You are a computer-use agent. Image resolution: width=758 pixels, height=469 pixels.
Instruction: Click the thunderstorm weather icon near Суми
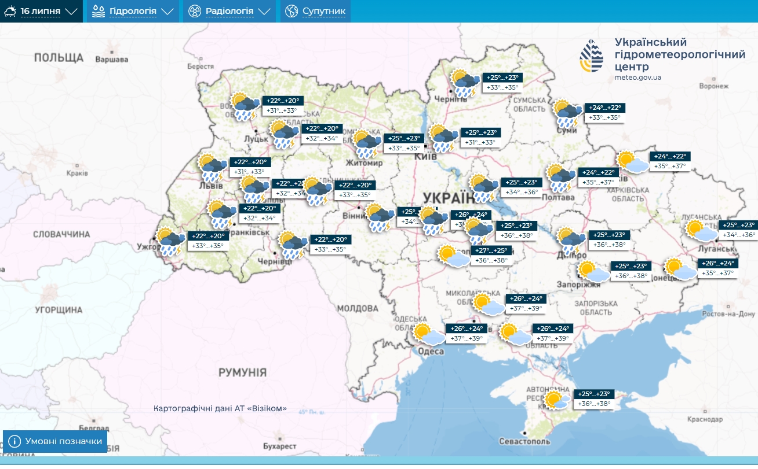coord(567,113)
